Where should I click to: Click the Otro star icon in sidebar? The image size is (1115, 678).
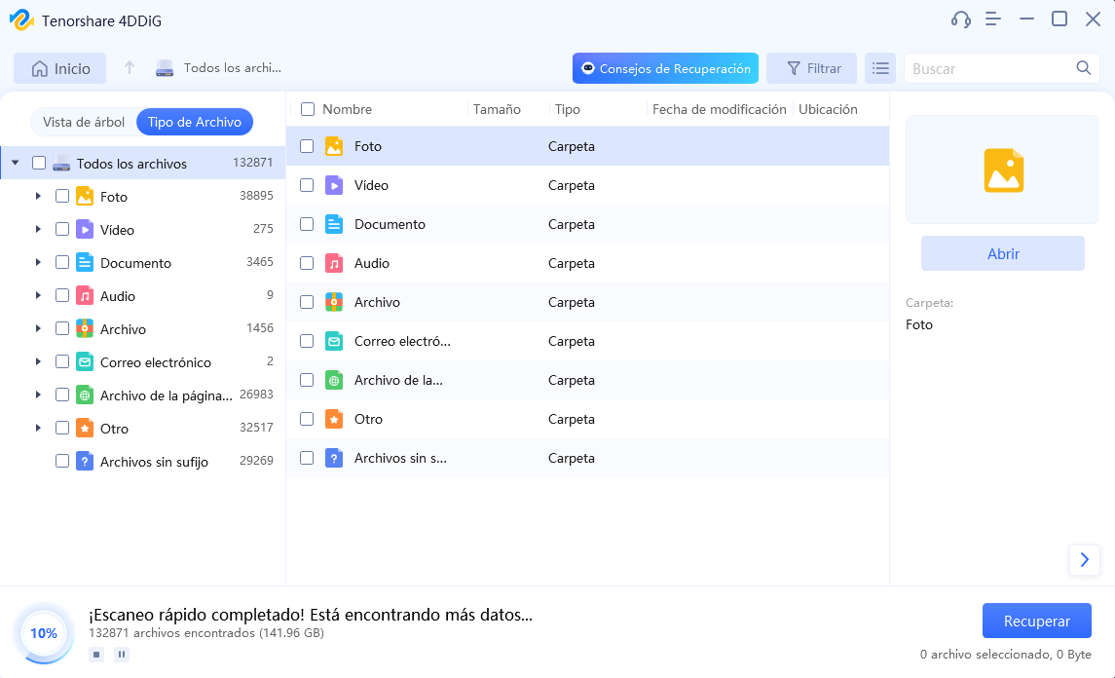click(x=85, y=428)
